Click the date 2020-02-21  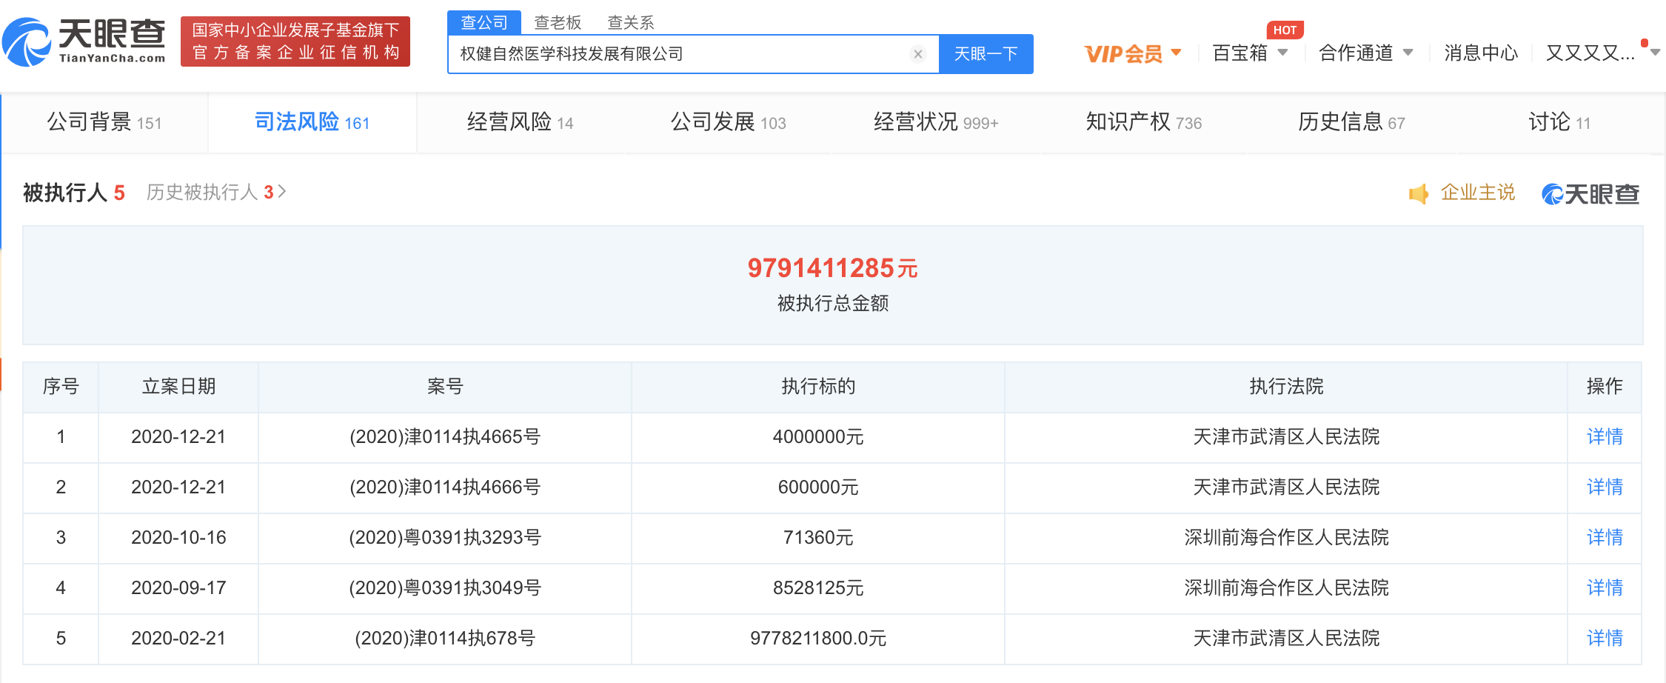[178, 639]
